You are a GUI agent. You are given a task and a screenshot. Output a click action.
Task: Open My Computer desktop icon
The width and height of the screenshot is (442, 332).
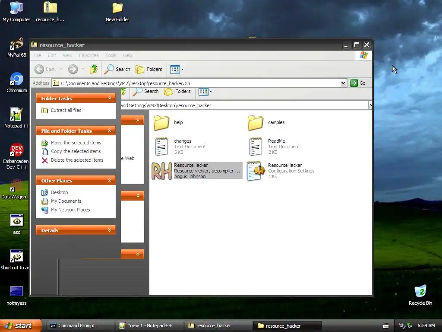point(16,12)
